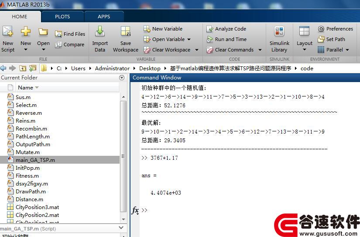Image resolution: width=360 pixels, height=237 pixels.
Task: Click the Current Folder scroll up arrow
Action: 123,97
